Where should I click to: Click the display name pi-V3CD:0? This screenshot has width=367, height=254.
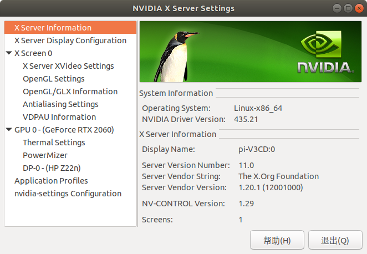coord(257,149)
